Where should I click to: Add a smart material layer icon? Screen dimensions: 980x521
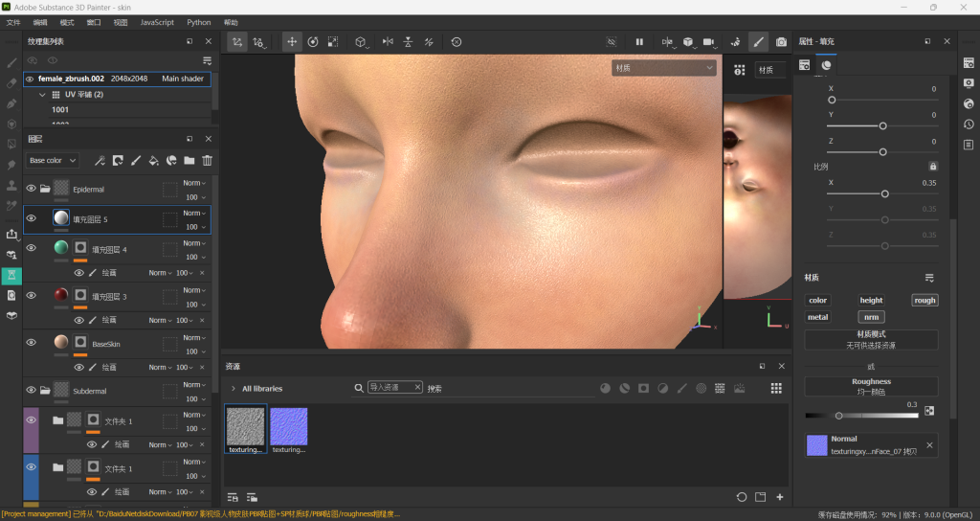tap(171, 161)
